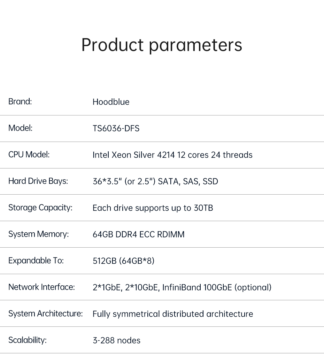This screenshot has height=354, width=324.
Task: Click the 64GB DDR4 ECC RDIMM value
Action: pos(138,234)
